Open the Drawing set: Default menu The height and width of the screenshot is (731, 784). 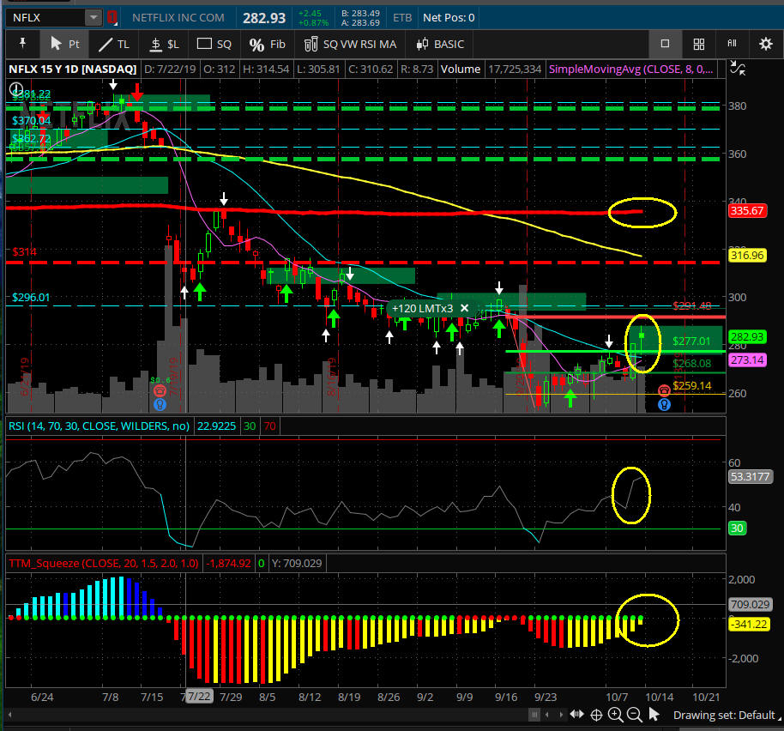723,715
